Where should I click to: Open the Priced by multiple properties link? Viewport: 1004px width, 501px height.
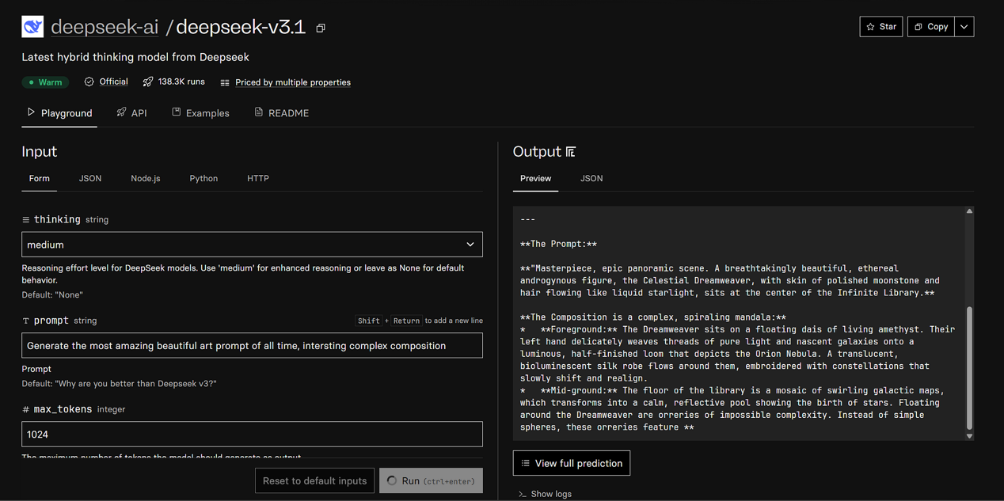[293, 82]
